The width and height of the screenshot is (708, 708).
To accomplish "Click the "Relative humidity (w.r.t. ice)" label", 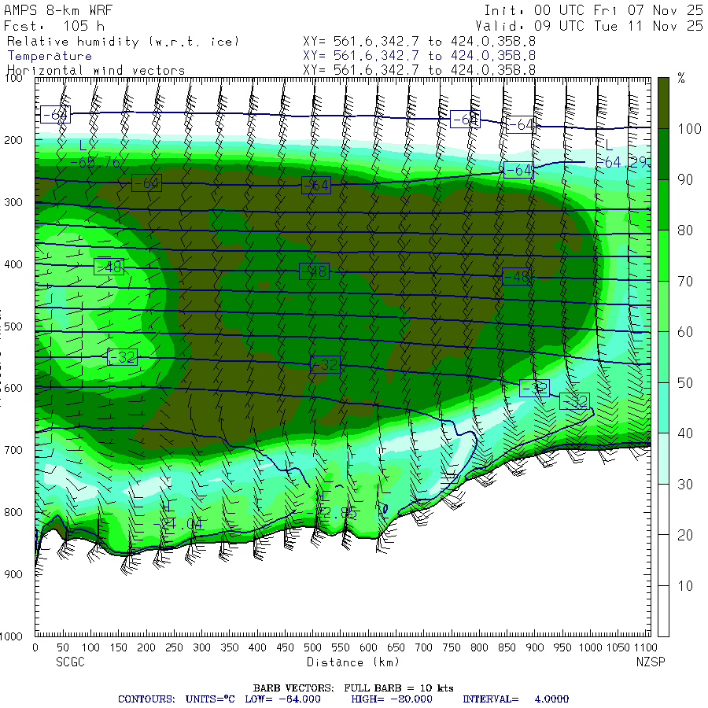I will click(x=123, y=42).
